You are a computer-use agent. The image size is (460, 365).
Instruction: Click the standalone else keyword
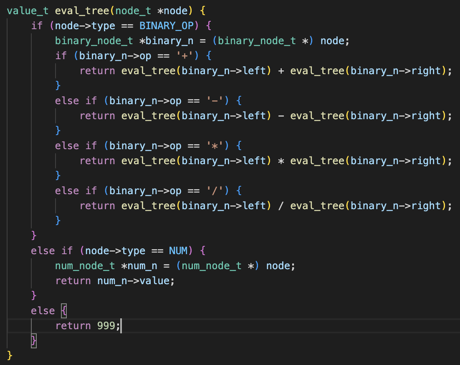coord(43,311)
